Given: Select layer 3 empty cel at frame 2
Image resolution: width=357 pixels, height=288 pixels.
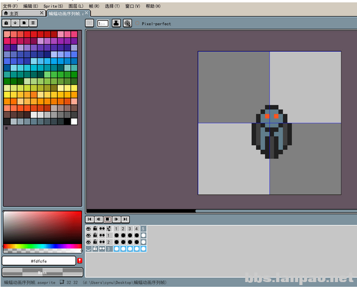Looking at the screenshot, I should (123, 249).
